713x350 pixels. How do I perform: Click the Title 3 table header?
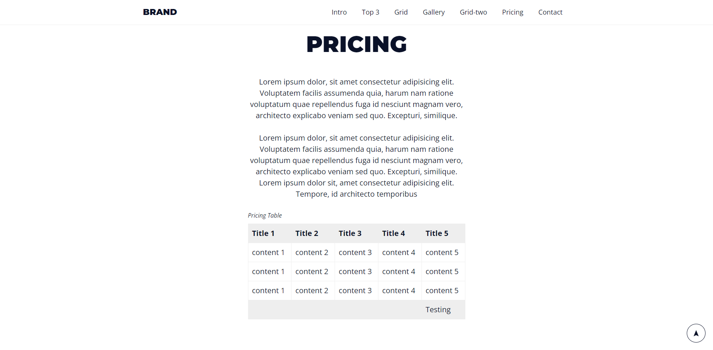350,233
